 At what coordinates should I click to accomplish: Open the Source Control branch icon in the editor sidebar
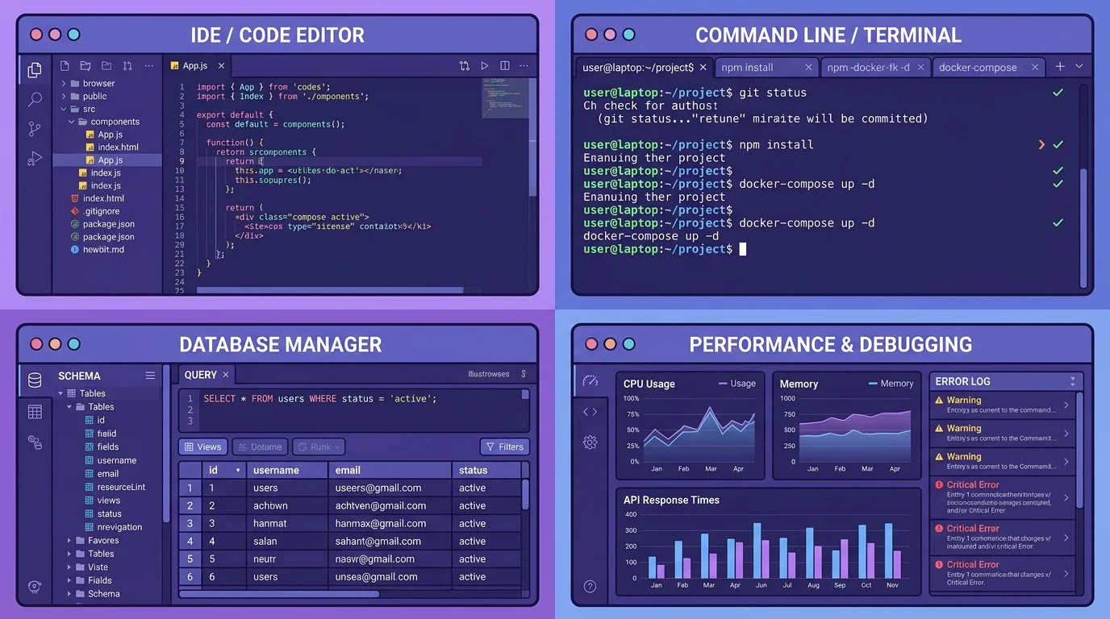click(35, 129)
